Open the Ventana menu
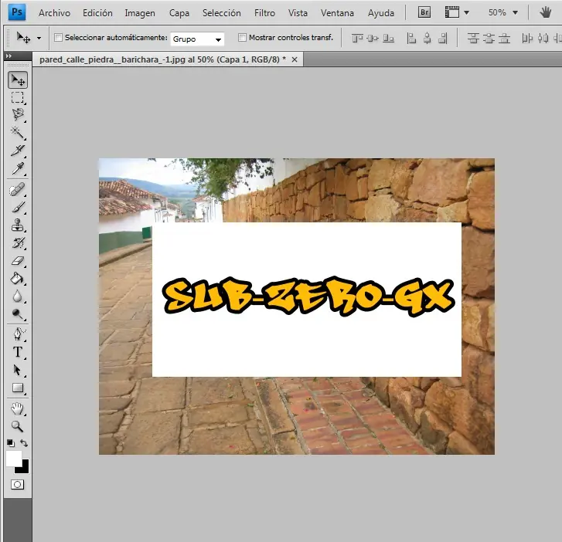This screenshot has height=542, width=562. click(337, 13)
